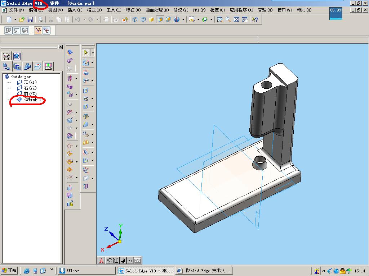Click the Open file folder icon

pyautogui.click(x=22, y=19)
